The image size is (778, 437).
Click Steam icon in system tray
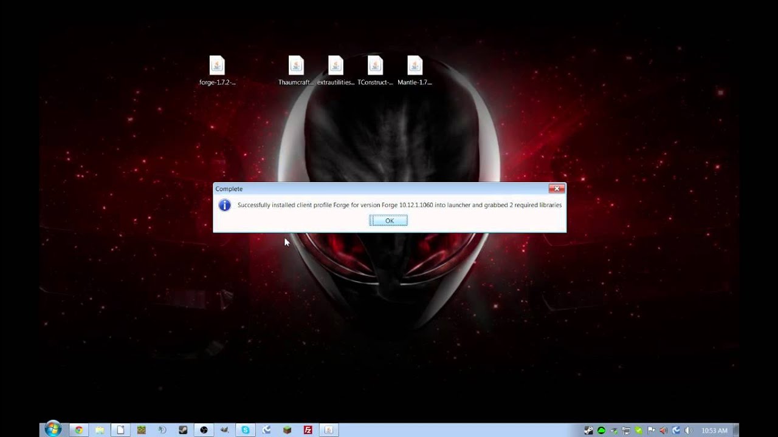coord(588,430)
